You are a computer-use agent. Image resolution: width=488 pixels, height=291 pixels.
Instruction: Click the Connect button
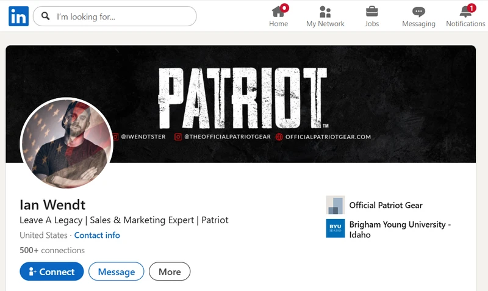[x=52, y=271]
